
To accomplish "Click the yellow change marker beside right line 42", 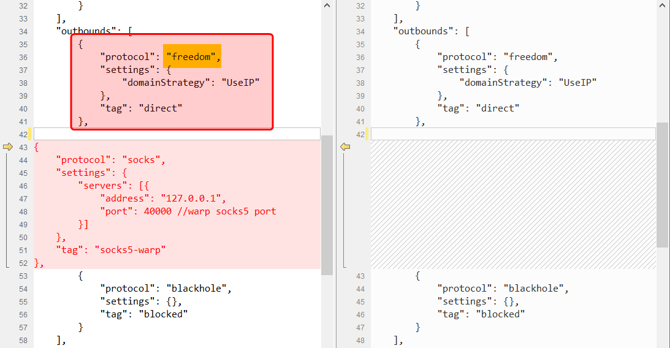I will (367, 134).
